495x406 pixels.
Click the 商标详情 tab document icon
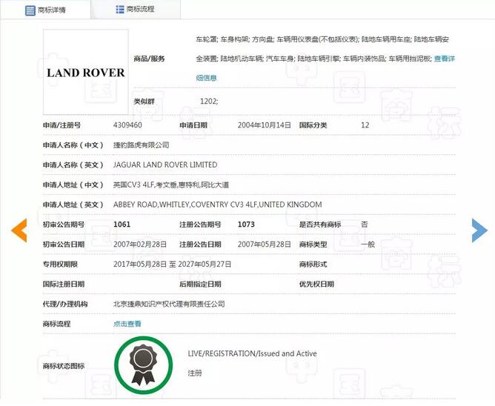(30, 10)
